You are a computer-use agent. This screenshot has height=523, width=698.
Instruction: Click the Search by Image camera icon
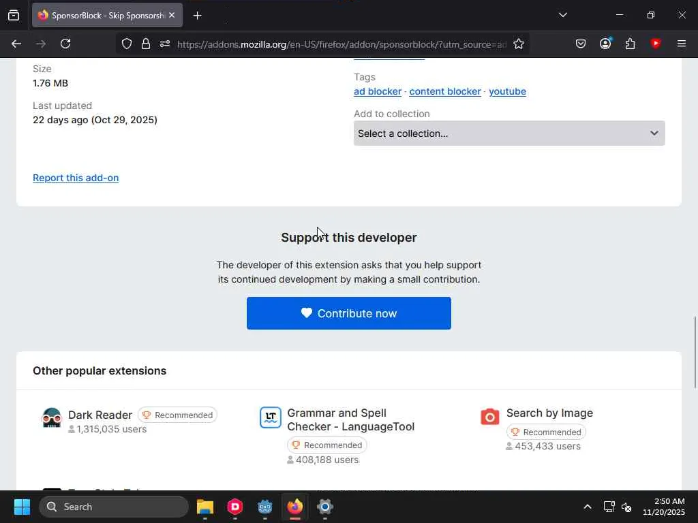point(489,417)
